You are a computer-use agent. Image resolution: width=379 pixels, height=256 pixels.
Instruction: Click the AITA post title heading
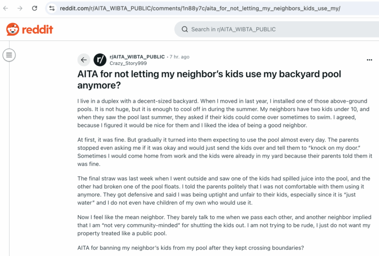[x=209, y=80]
